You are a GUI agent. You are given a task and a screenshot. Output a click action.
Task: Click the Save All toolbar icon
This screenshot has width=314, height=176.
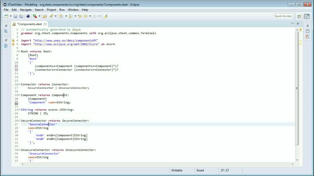(21, 16)
